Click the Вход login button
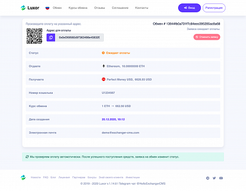Viewport: 246px width, 191px height. pyautogui.click(x=189, y=8)
